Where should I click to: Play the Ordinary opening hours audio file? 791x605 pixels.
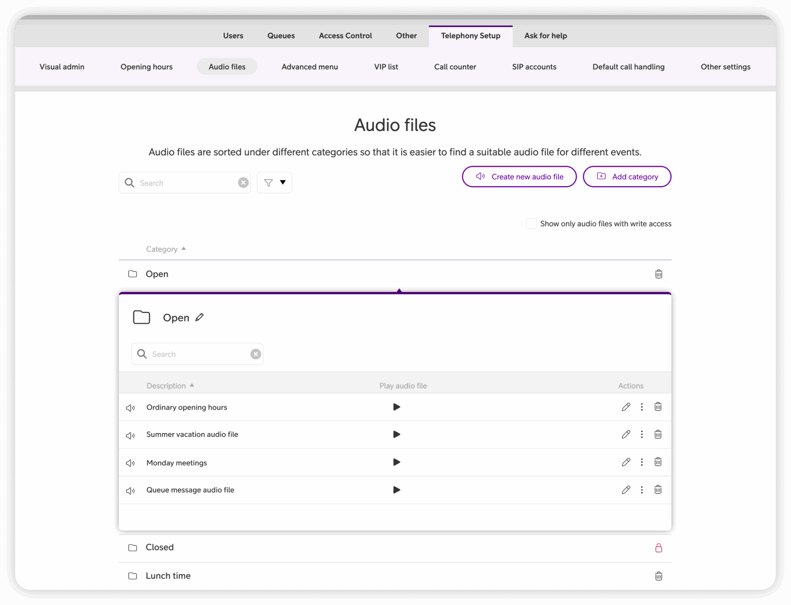tap(396, 407)
